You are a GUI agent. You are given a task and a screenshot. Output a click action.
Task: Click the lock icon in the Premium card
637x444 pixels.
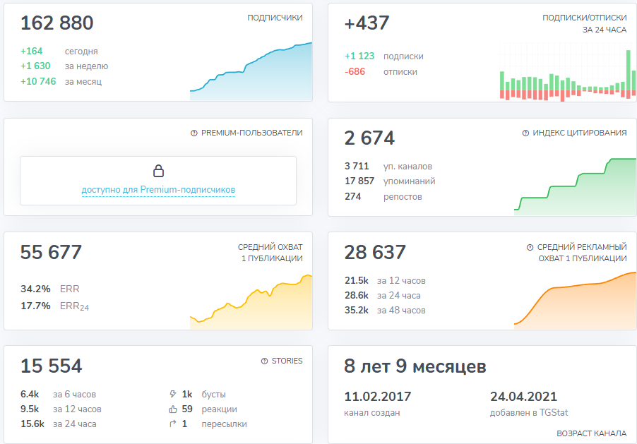point(160,169)
